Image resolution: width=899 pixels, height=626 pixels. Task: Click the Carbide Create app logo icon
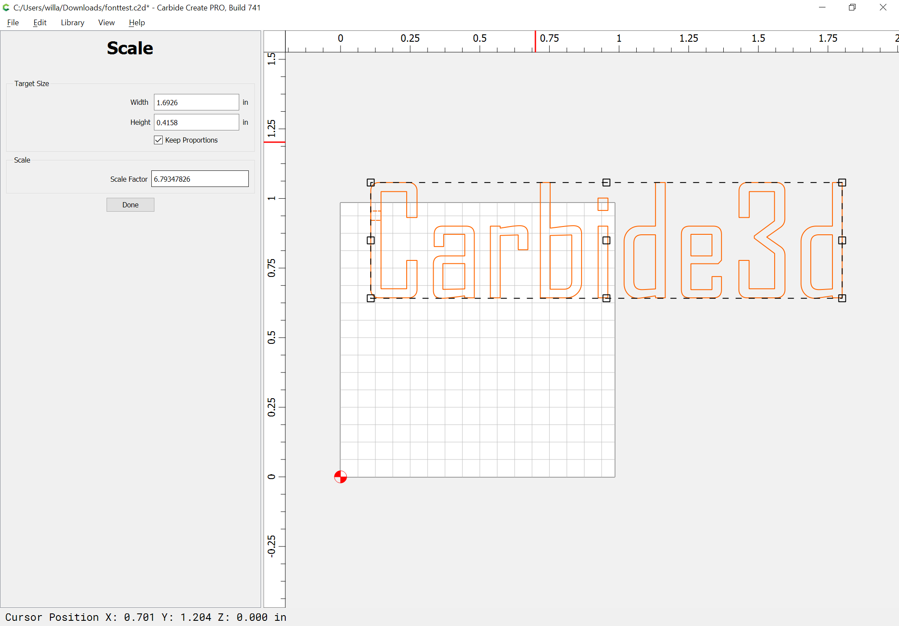point(6,7)
